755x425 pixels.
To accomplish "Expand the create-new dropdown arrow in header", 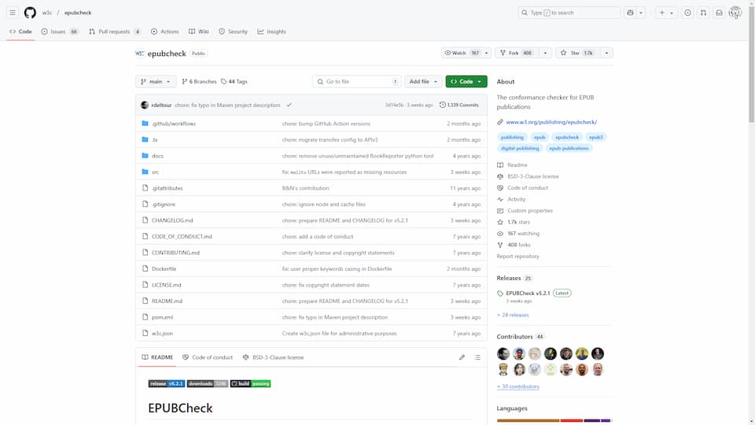I will click(x=672, y=13).
